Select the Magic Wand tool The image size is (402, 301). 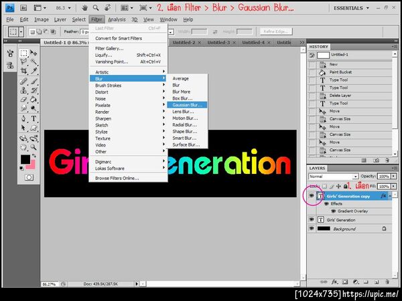[33, 62]
